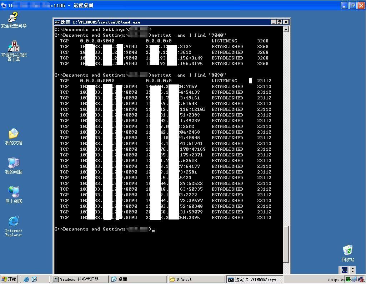This screenshot has height=284, width=366.
Task: Open 网上邻居 network icon
Action: pyautogui.click(x=14, y=192)
